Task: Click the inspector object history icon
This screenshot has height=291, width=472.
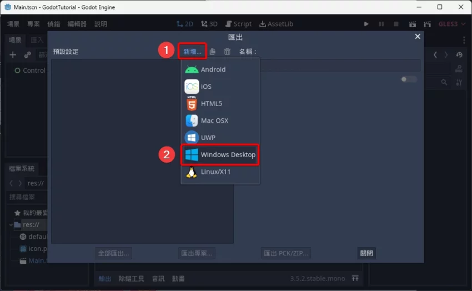Action: tap(459, 55)
